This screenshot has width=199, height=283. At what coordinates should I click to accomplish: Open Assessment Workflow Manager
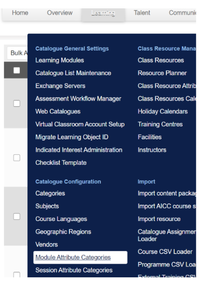pyautogui.click(x=78, y=99)
